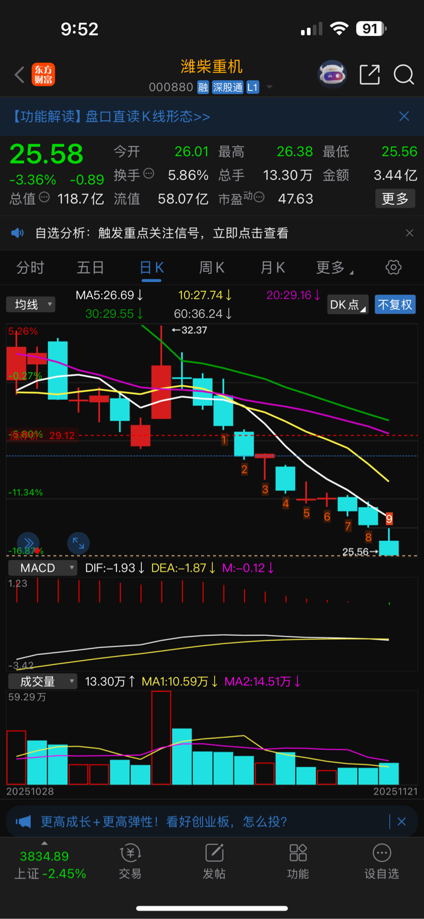
Task: Tap the megaphone icon in bottom banner
Action: pyautogui.click(x=23, y=821)
